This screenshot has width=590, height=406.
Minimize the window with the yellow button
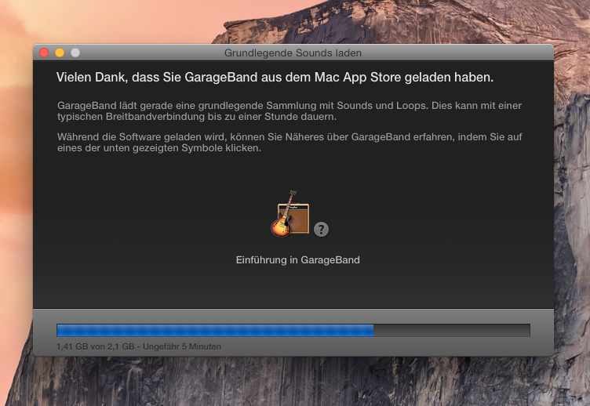[60, 53]
